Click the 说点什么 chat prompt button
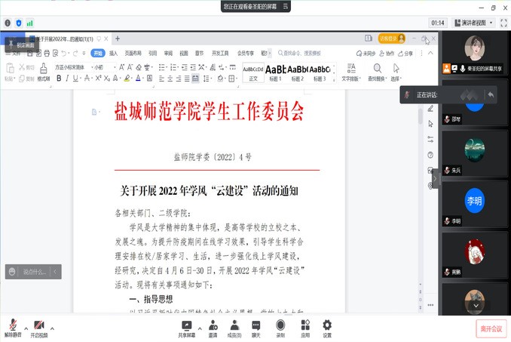The height and width of the screenshot is (342, 511). point(33,272)
